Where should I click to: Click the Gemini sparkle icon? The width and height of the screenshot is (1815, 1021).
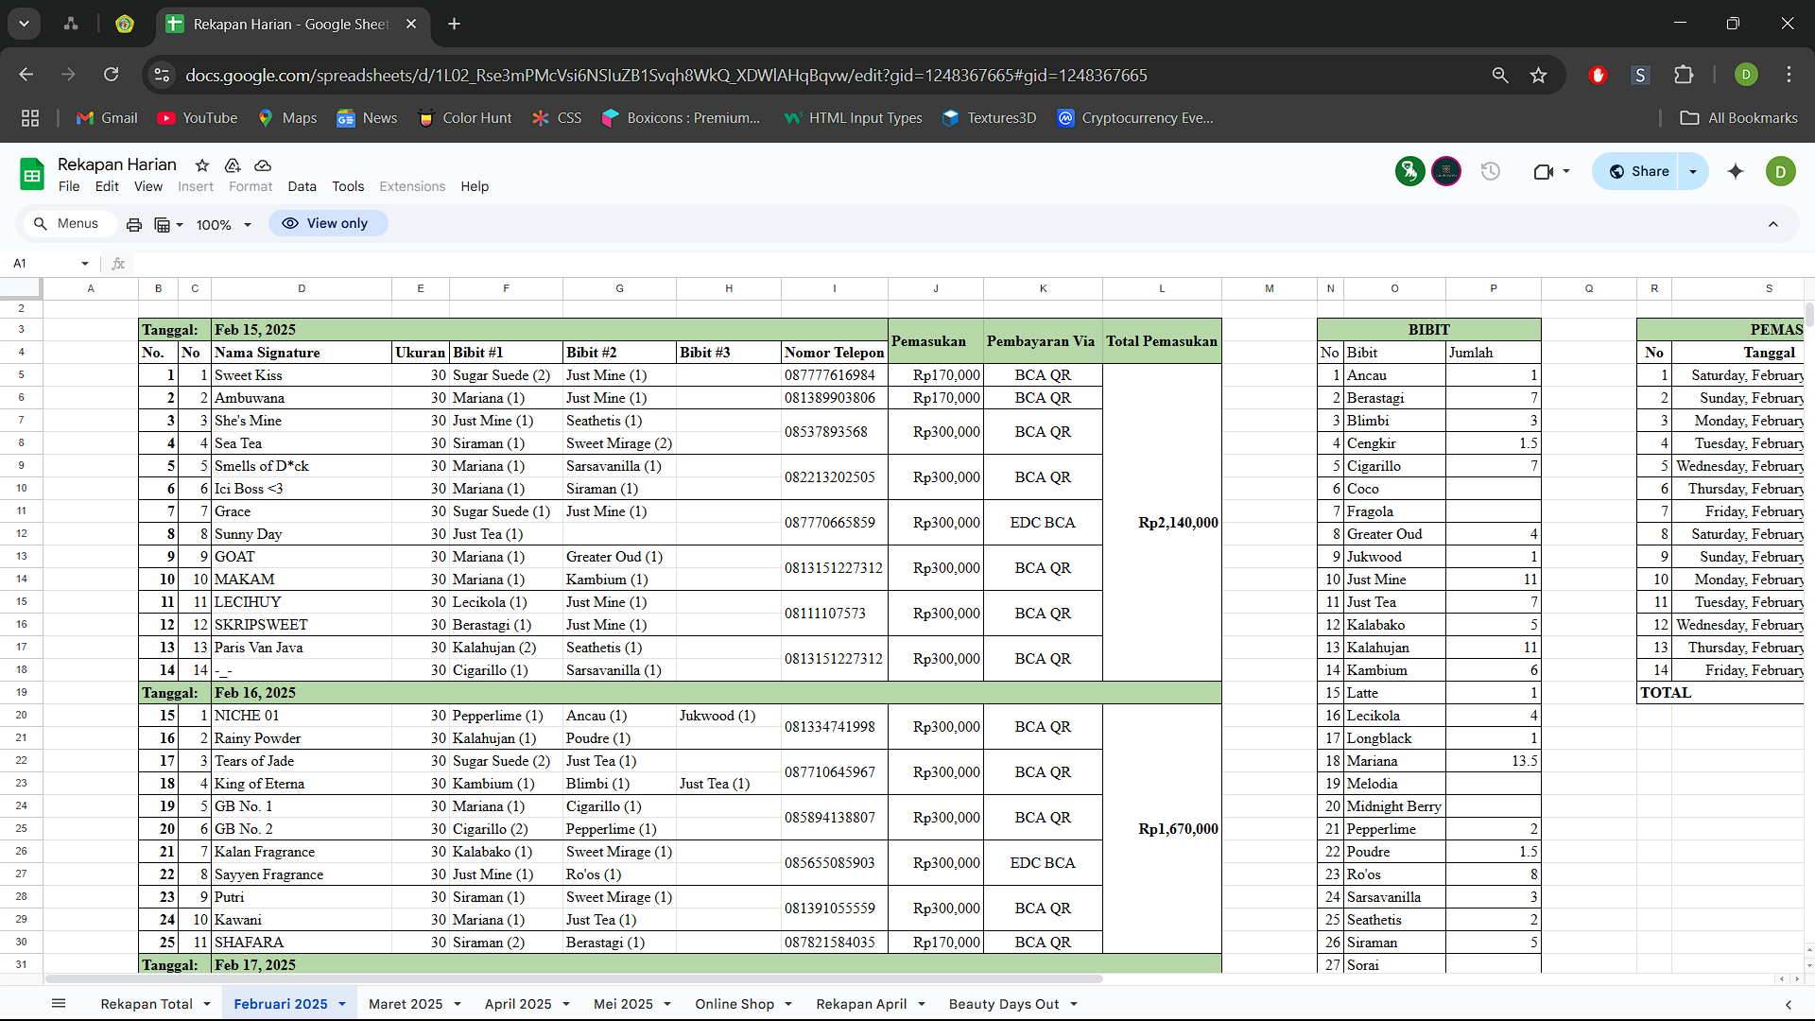1736,171
